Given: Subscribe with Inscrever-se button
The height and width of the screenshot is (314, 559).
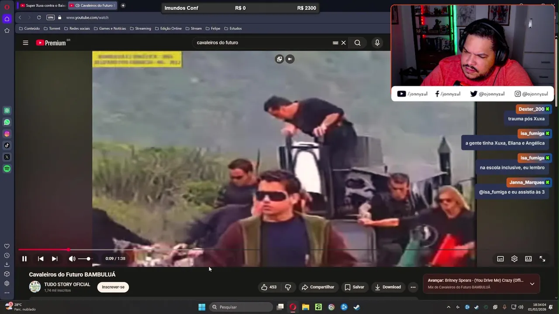Looking at the screenshot, I should tap(113, 287).
